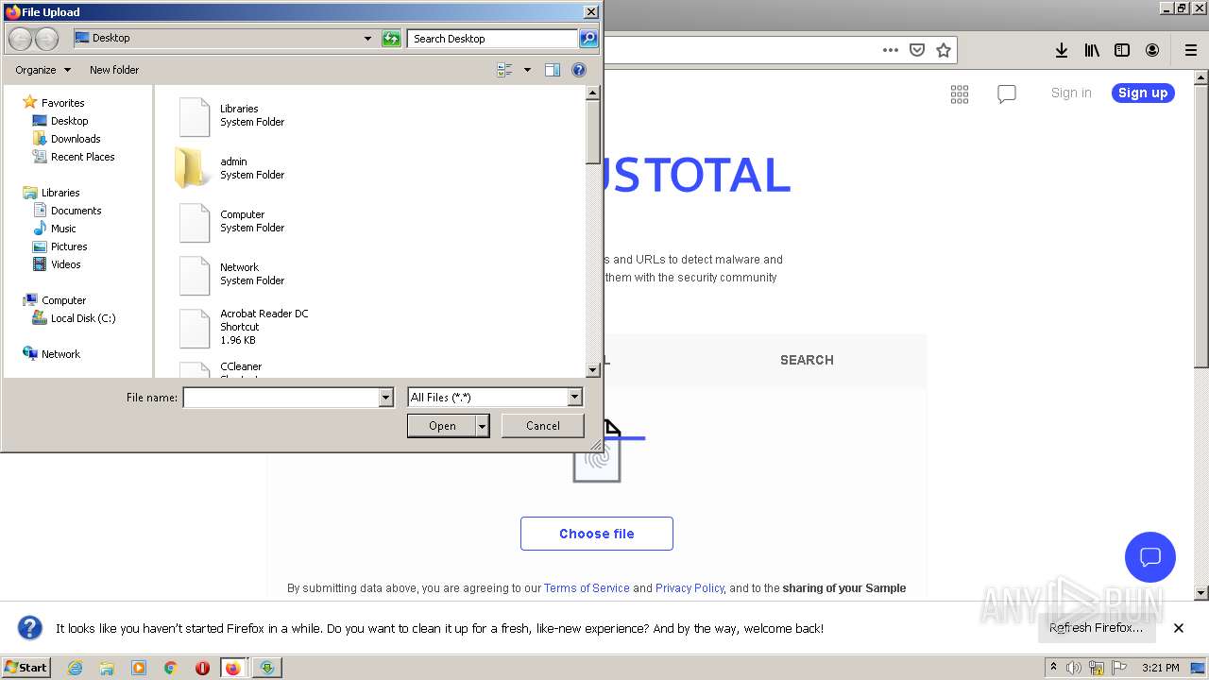The image size is (1209, 680).
Task: Show hidden tray icons arrow
Action: (1053, 668)
